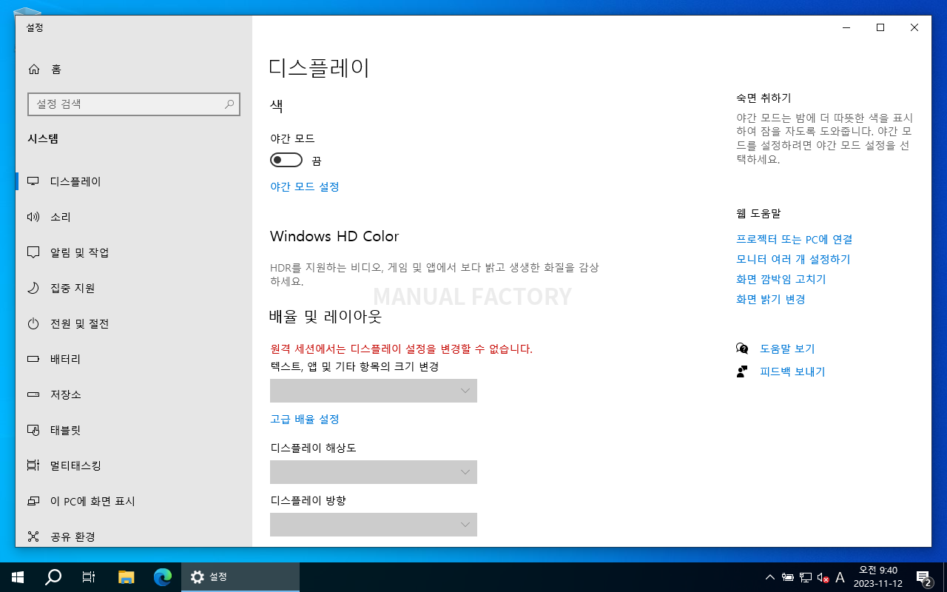Click the 시스템 category heading
Viewport: 947px width, 592px height.
(x=43, y=138)
